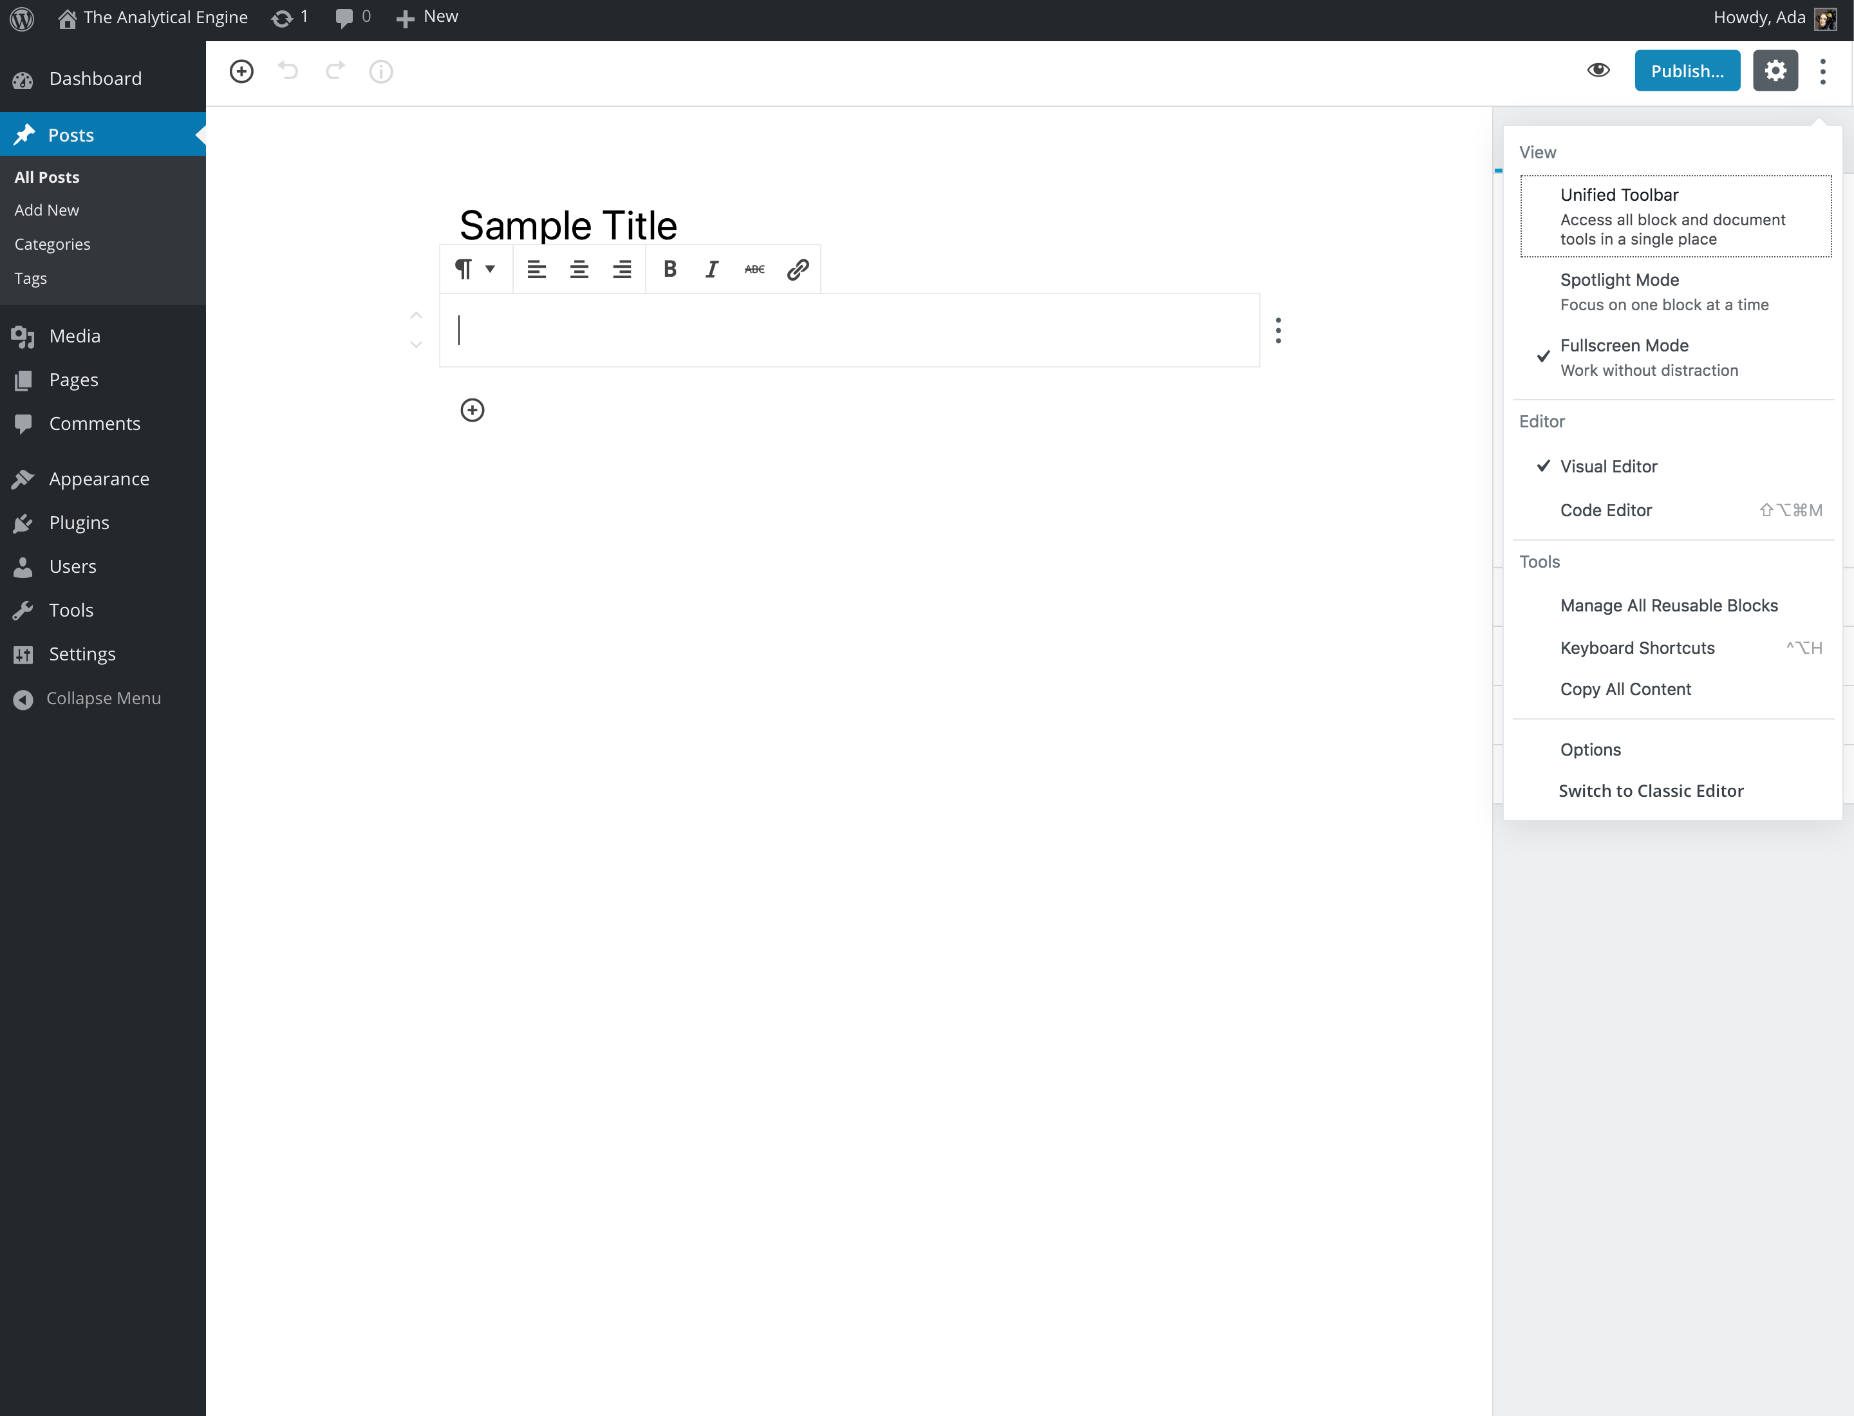Click the Publish button
Image resolution: width=1854 pixels, height=1416 pixels.
1686,71
